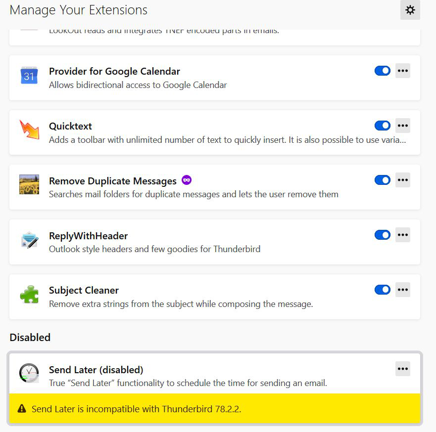Open more options for Quicktext

403,126
